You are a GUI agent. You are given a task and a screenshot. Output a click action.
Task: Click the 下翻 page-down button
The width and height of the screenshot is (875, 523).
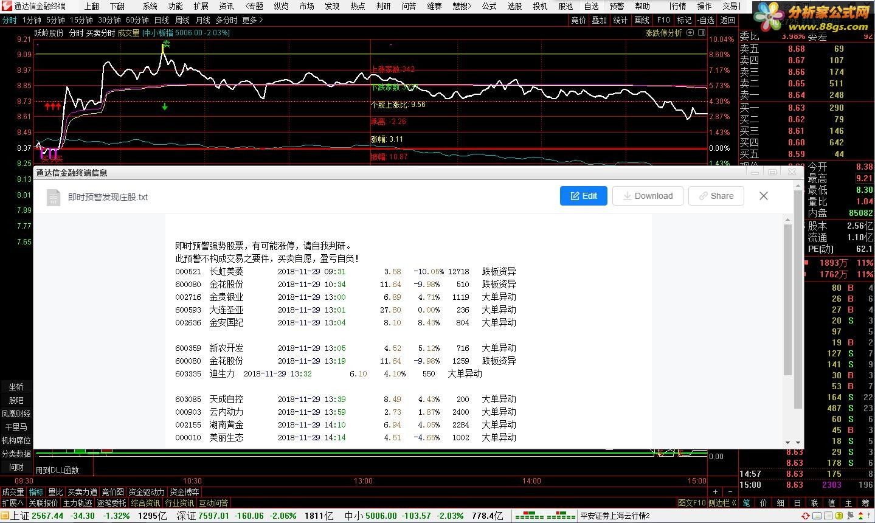click(x=117, y=6)
